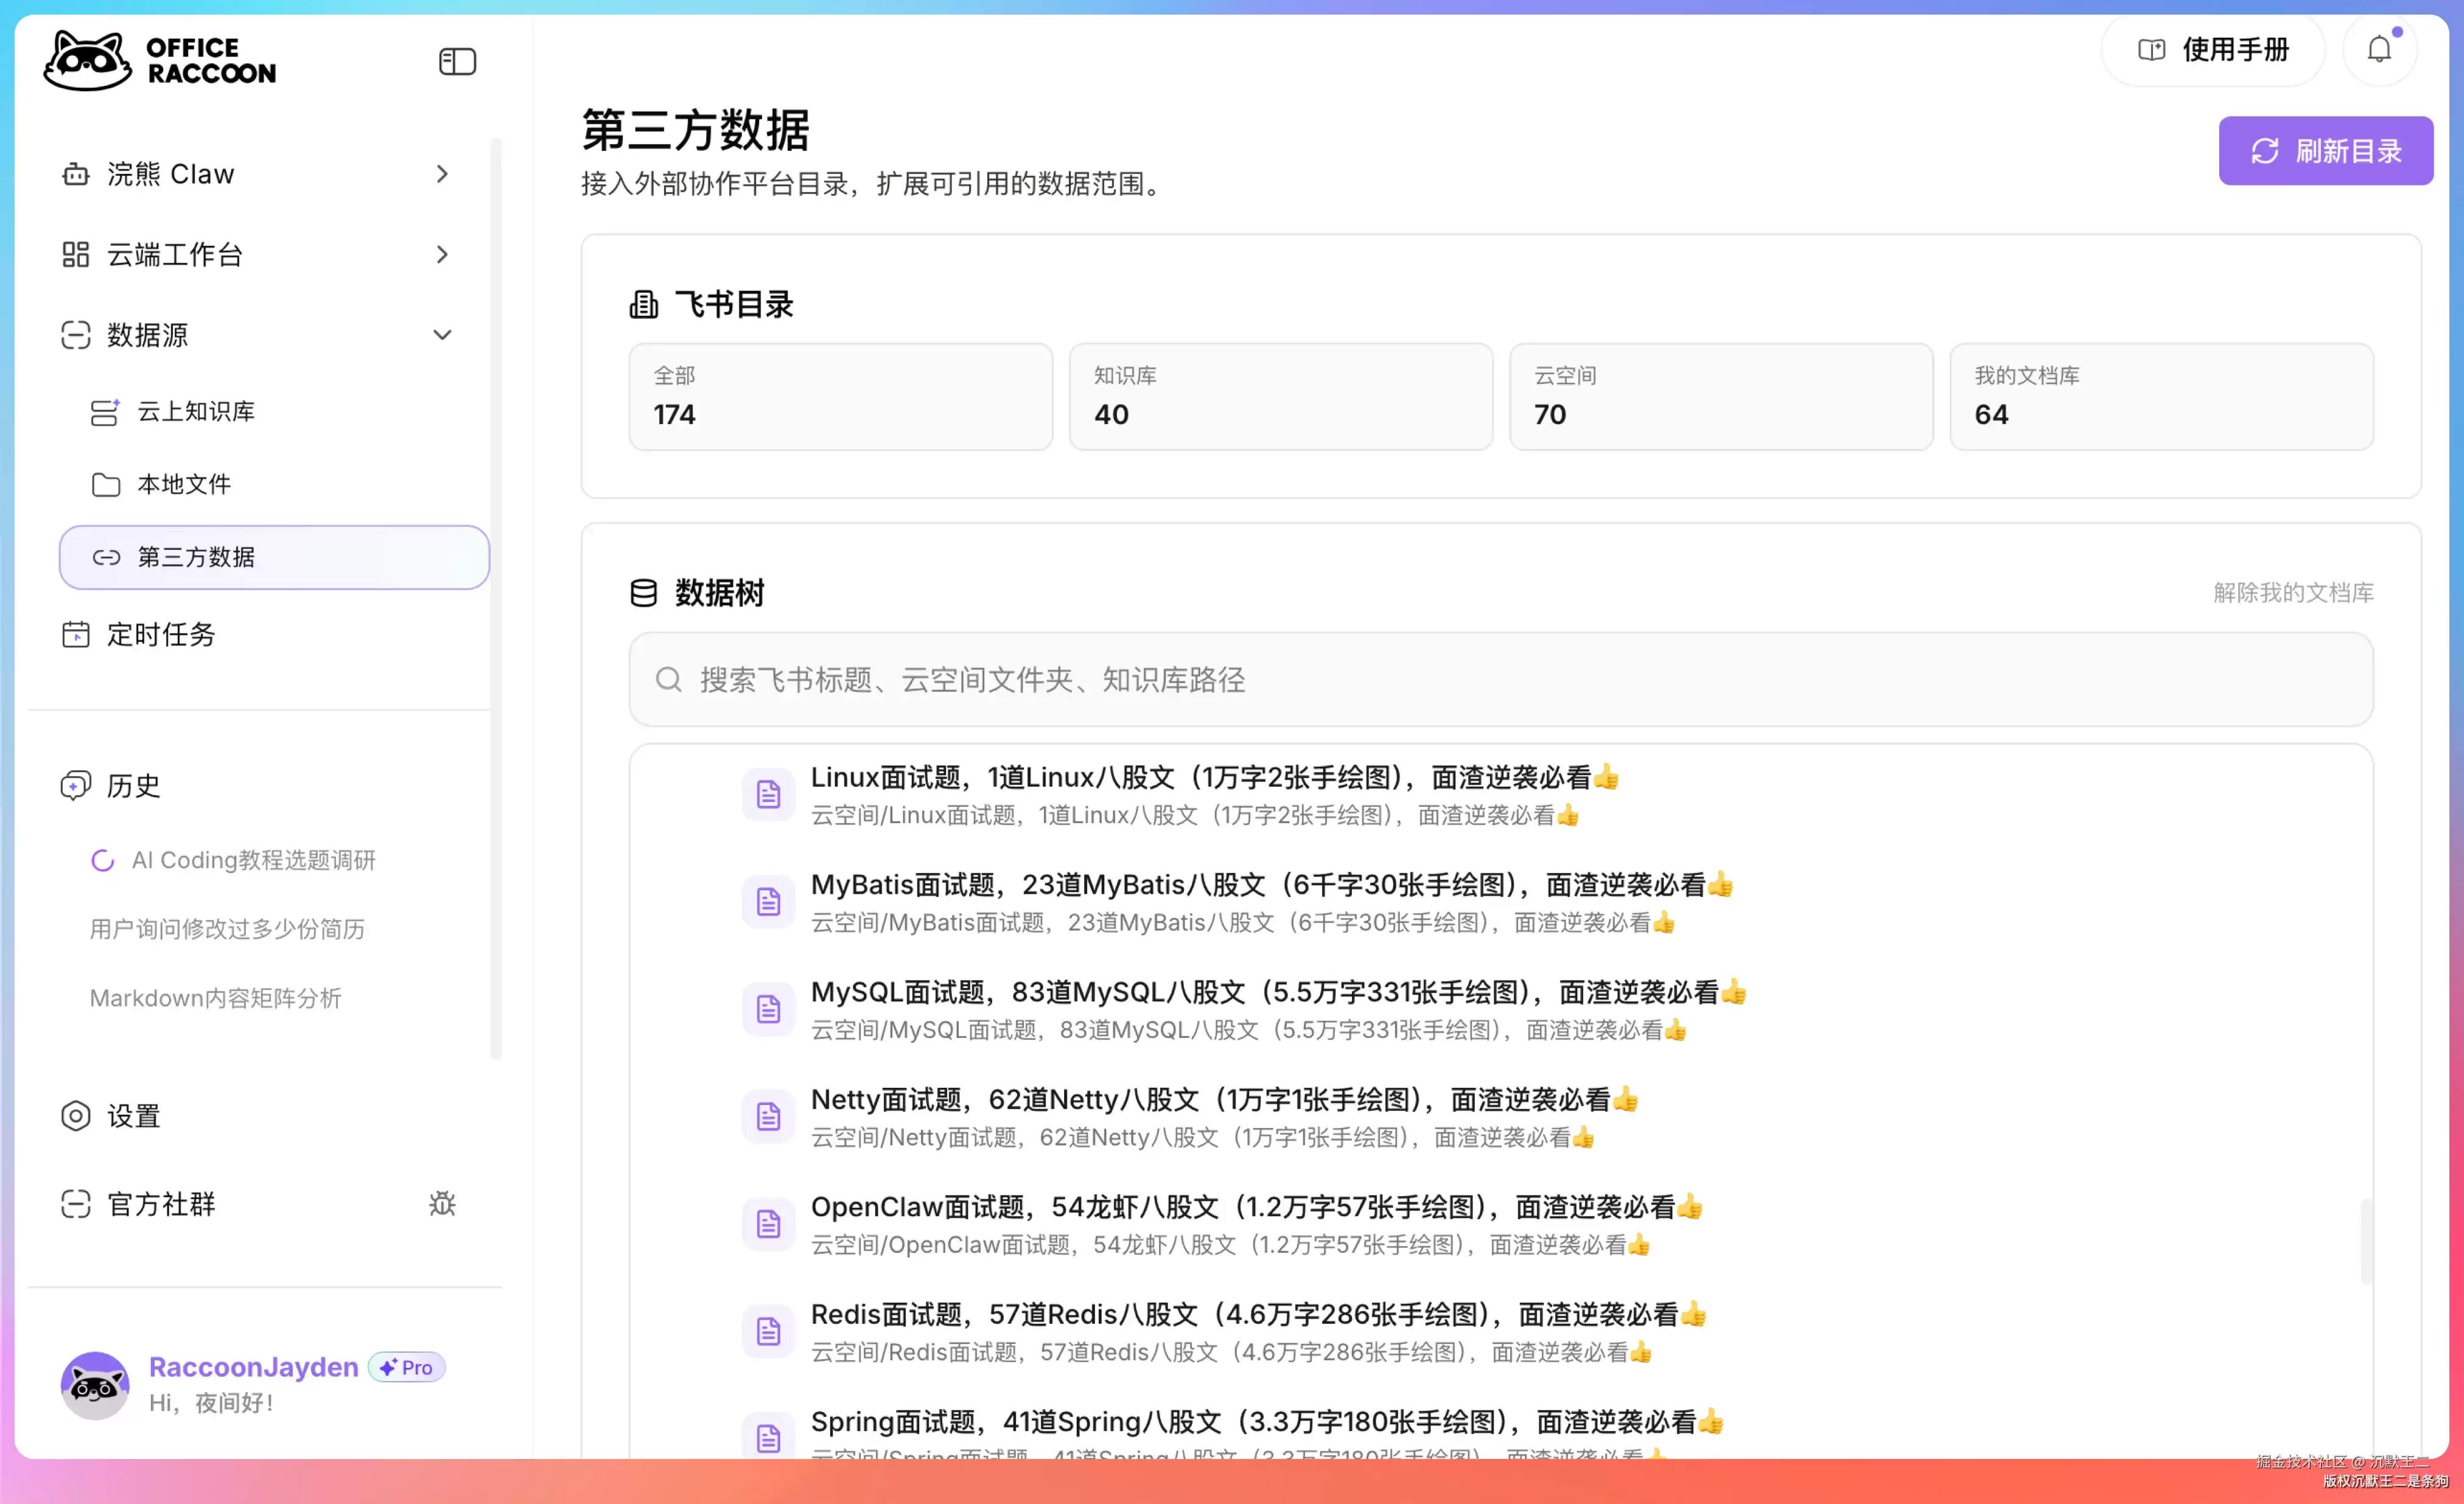Click the document icon for the MySQL面试题 entry
Image resolution: width=2464 pixels, height=1504 pixels.
pos(768,1009)
